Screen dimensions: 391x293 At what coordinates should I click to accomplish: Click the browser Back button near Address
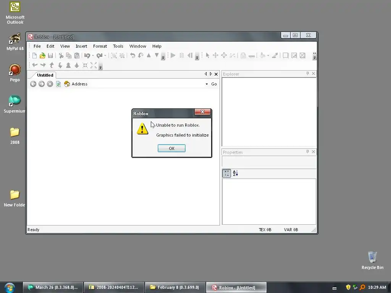[x=33, y=84]
